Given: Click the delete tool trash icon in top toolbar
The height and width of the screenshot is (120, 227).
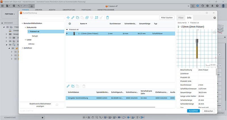Looking at the screenshot, I should [108, 18].
